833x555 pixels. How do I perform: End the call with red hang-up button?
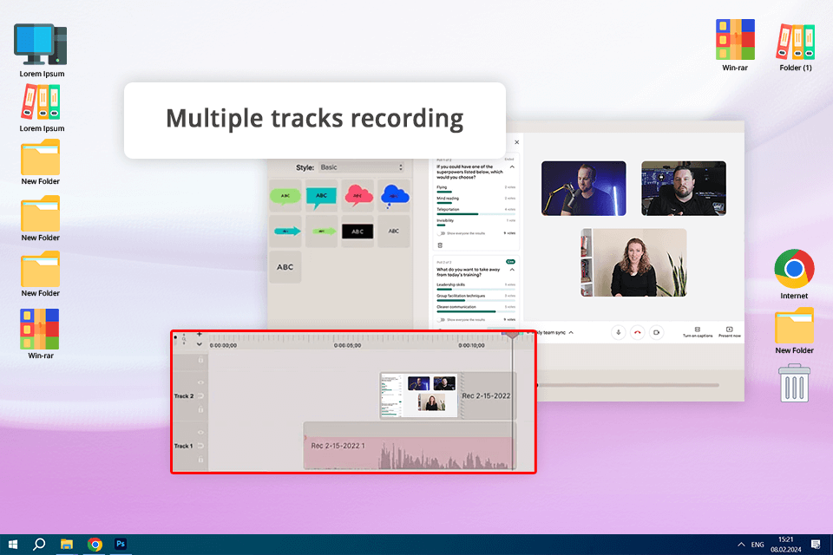pyautogui.click(x=638, y=332)
